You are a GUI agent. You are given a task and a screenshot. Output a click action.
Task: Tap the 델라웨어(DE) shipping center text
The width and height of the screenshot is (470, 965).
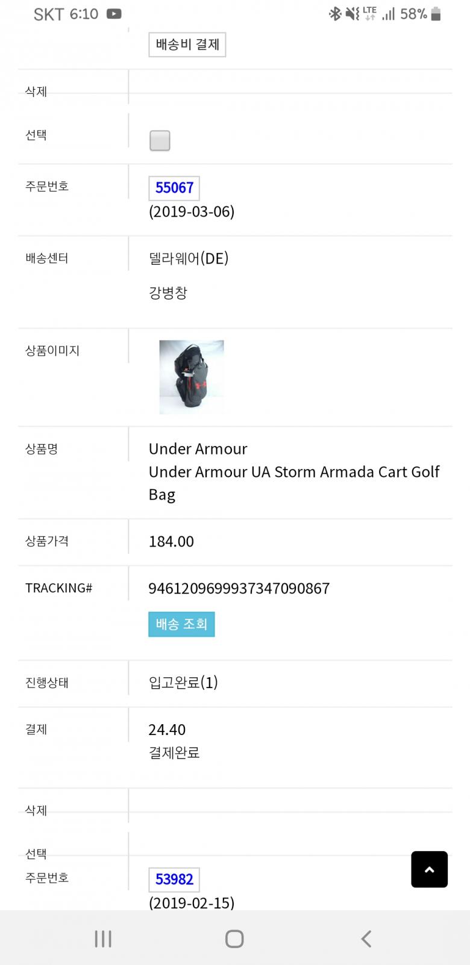click(x=189, y=258)
